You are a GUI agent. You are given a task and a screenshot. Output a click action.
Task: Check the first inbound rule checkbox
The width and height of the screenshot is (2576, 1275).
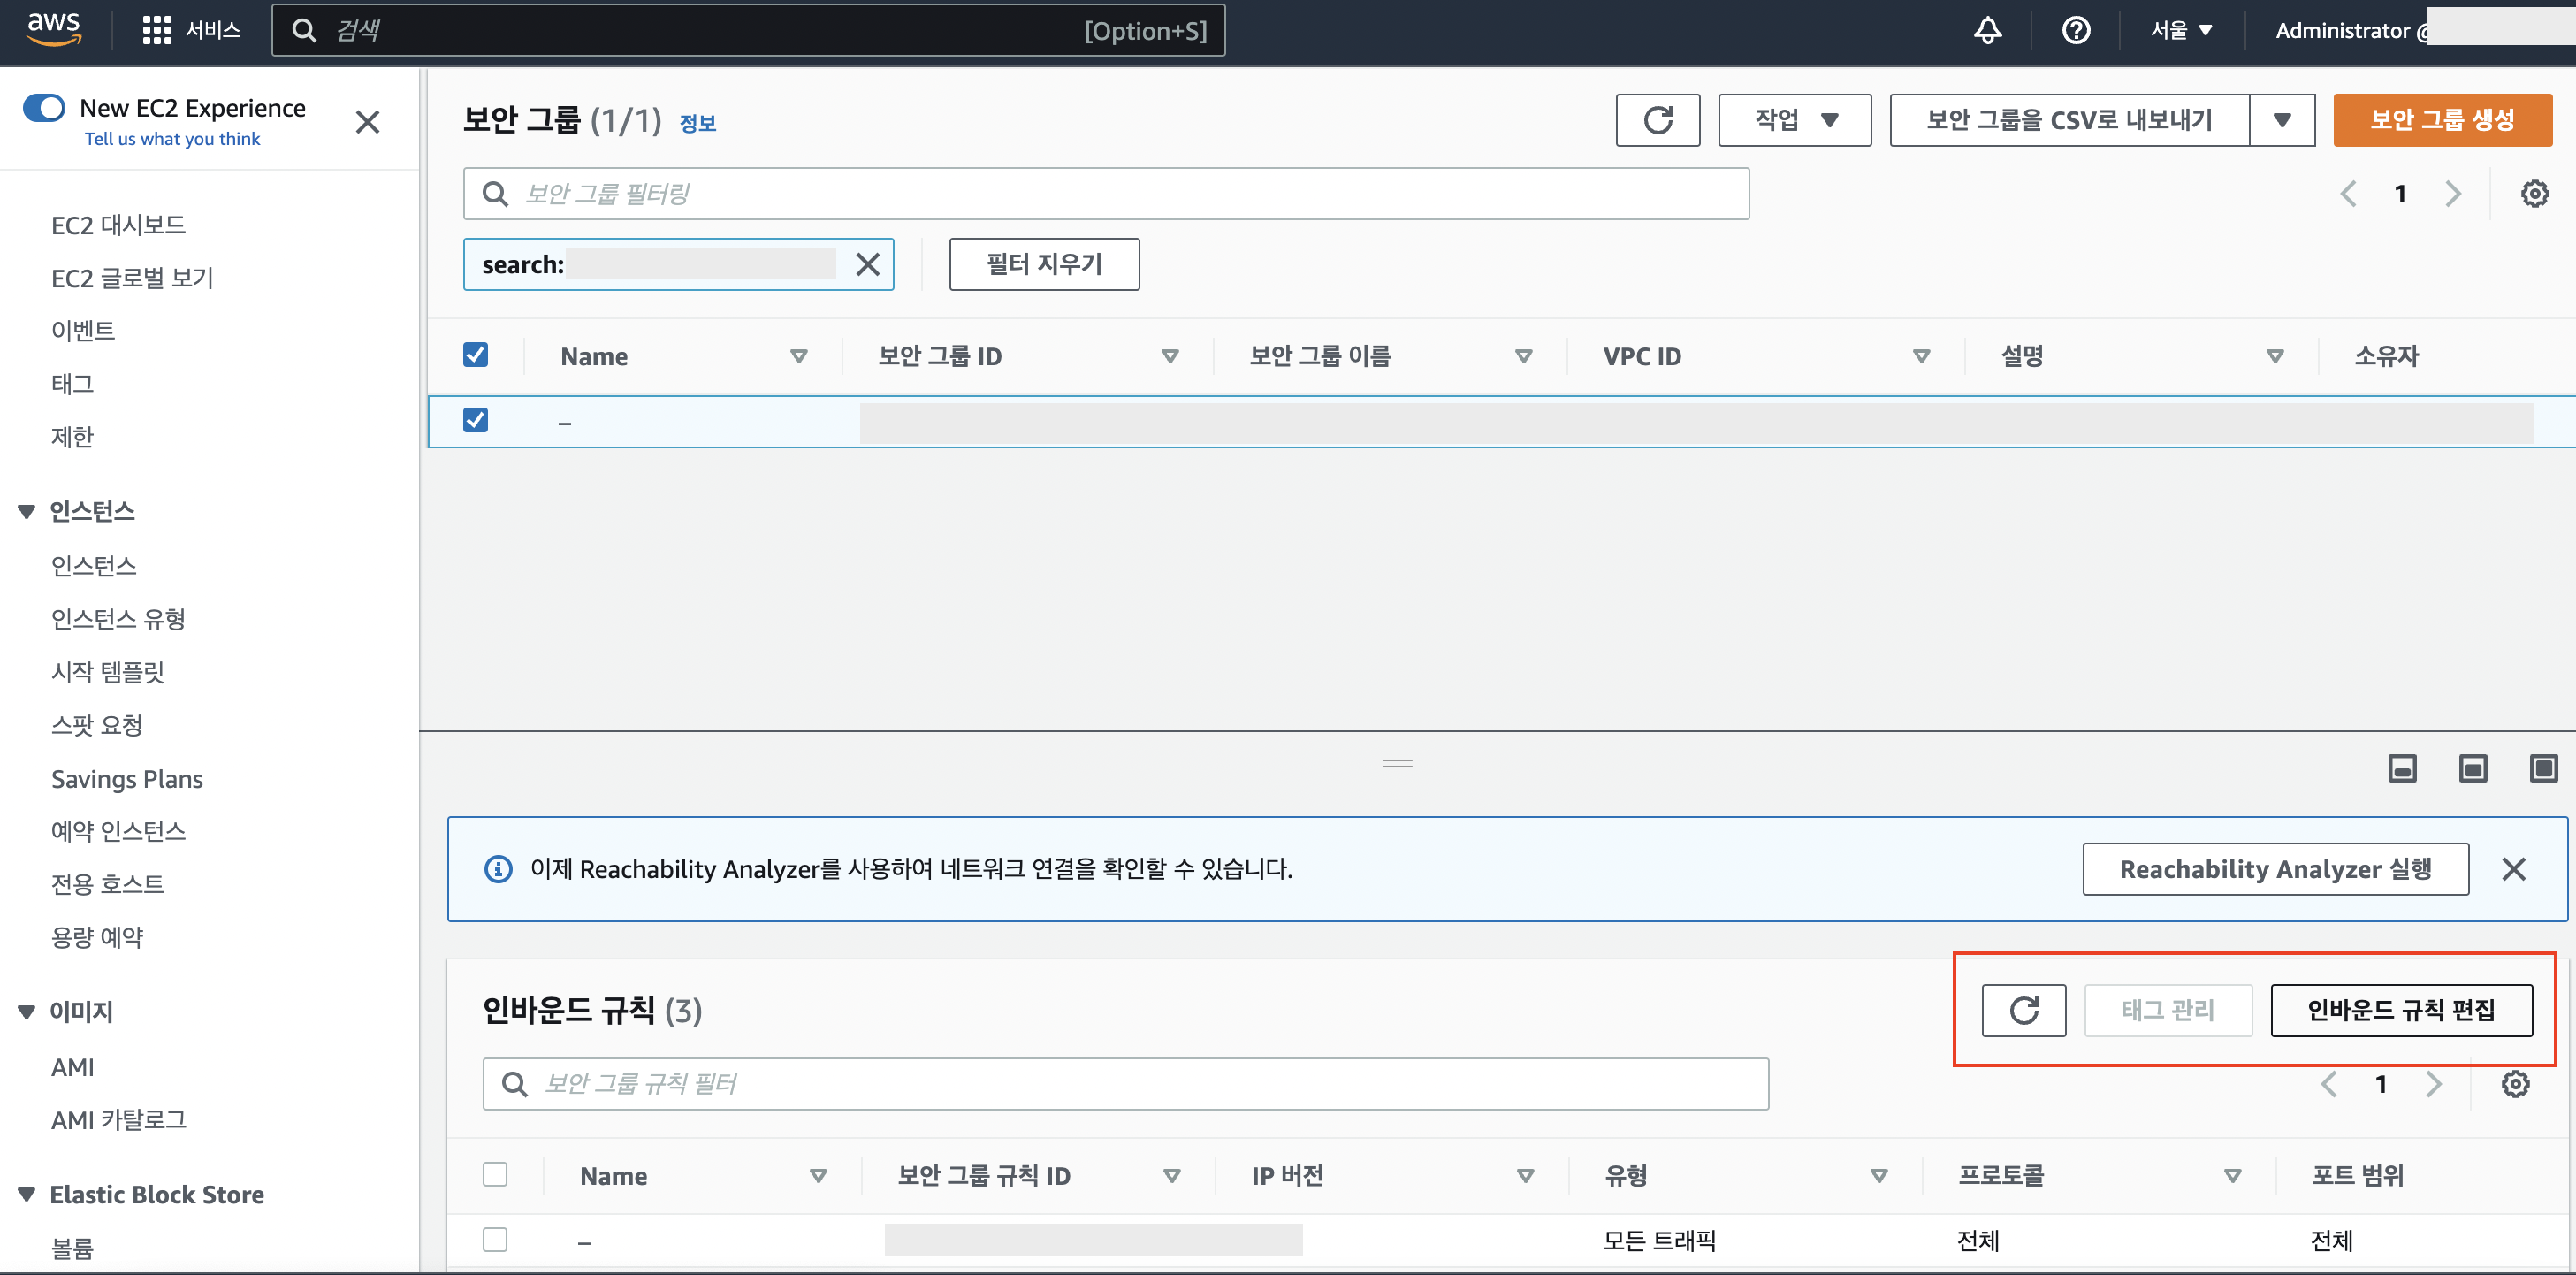(495, 1239)
